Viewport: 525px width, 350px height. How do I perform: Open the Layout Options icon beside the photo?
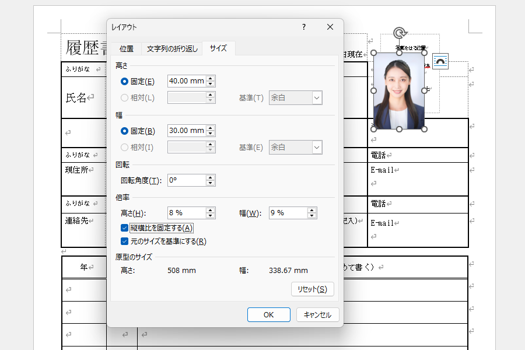pos(440,61)
